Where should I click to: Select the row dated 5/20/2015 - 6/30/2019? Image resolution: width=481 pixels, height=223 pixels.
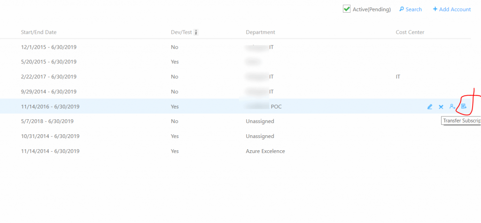(48, 62)
